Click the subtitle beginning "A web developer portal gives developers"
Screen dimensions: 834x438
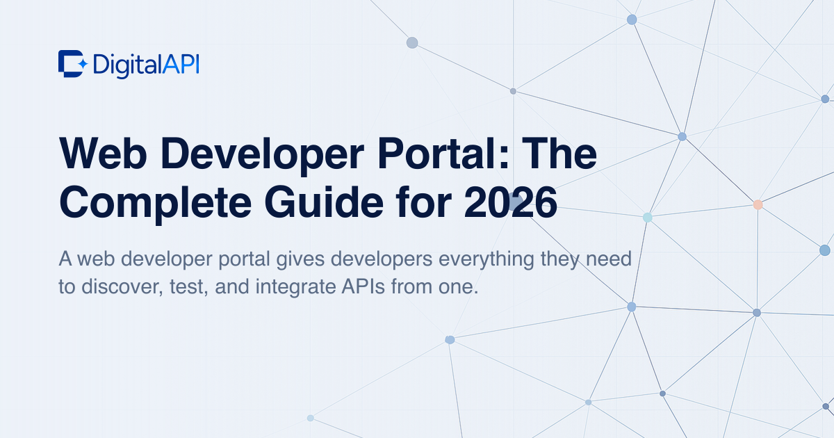click(x=345, y=273)
